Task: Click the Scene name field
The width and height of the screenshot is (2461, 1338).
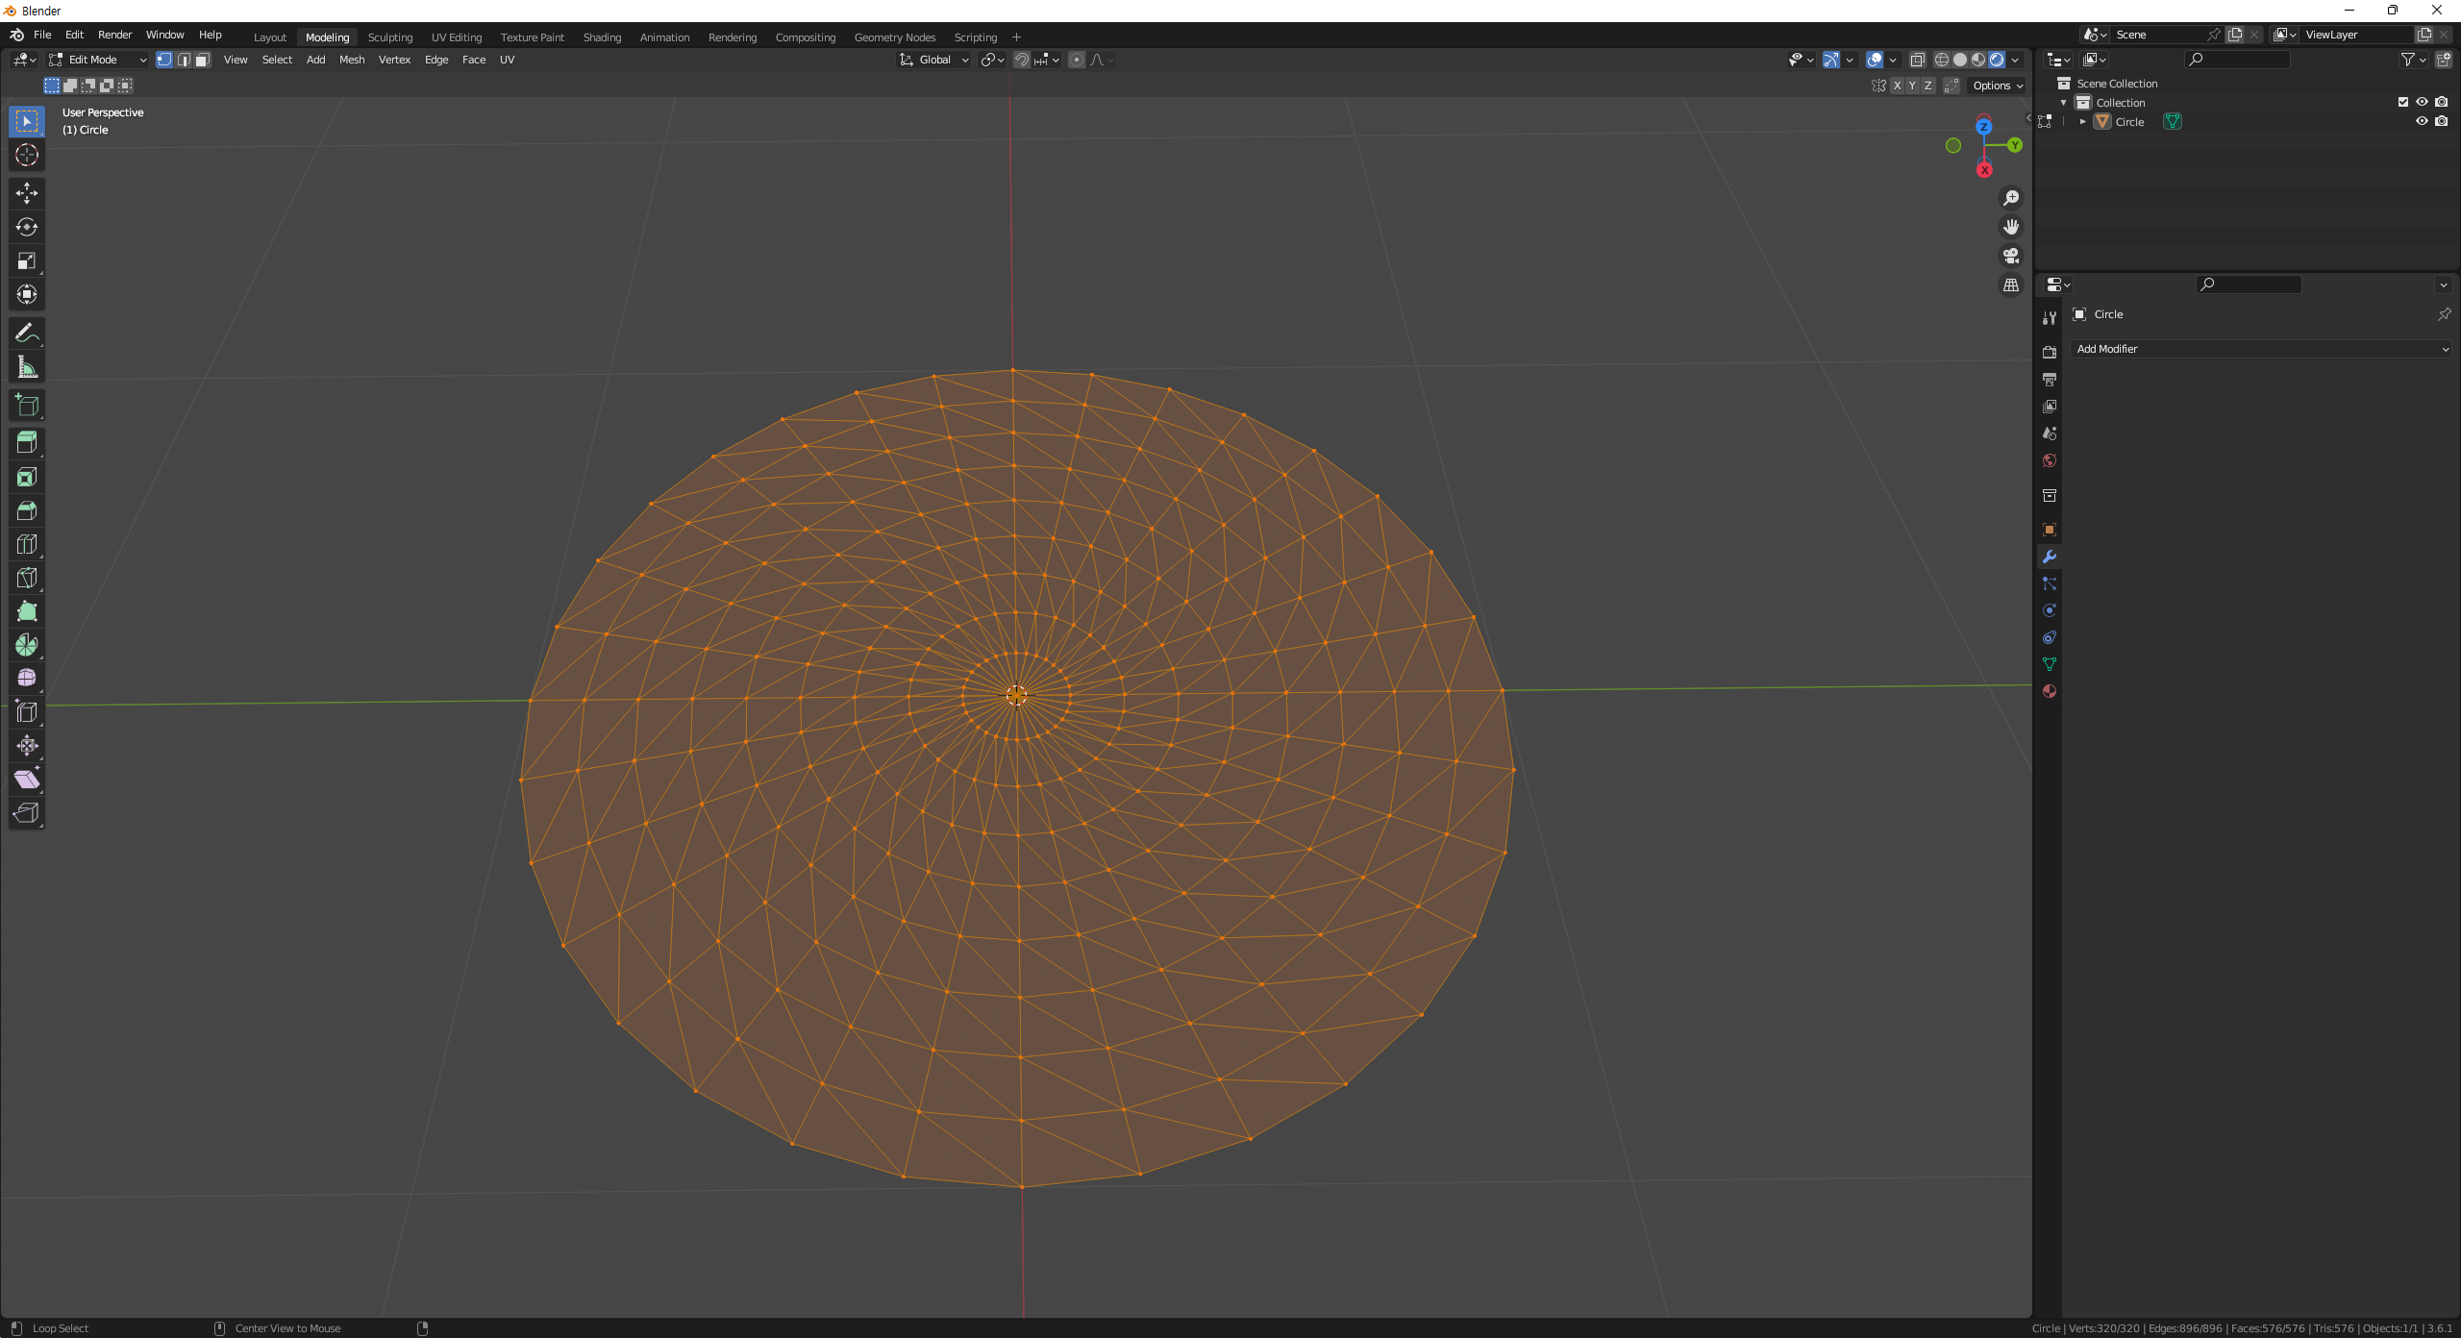Action: [x=2158, y=35]
